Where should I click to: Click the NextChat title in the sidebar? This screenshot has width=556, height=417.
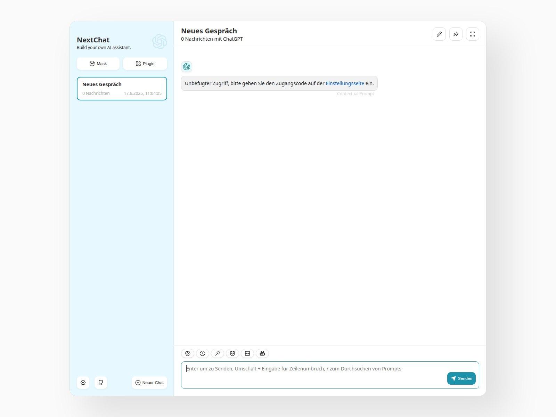pyautogui.click(x=93, y=40)
